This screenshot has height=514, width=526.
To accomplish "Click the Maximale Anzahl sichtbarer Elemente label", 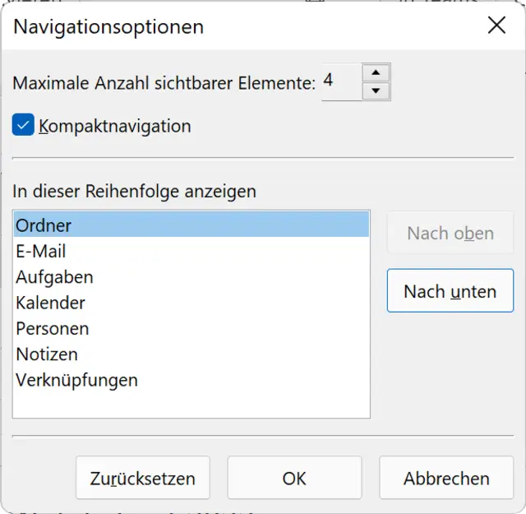I will pos(164,82).
